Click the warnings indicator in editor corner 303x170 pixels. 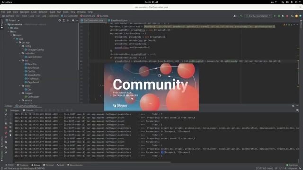point(287,25)
